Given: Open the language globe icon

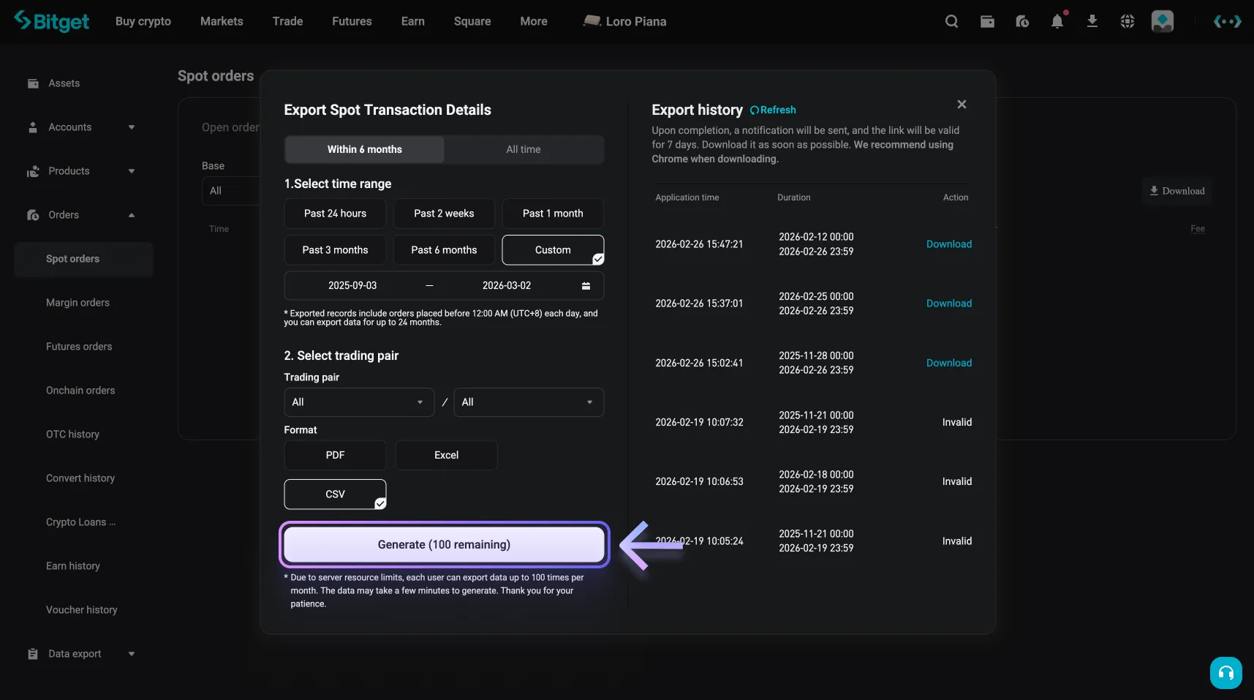Looking at the screenshot, I should click(x=1128, y=22).
